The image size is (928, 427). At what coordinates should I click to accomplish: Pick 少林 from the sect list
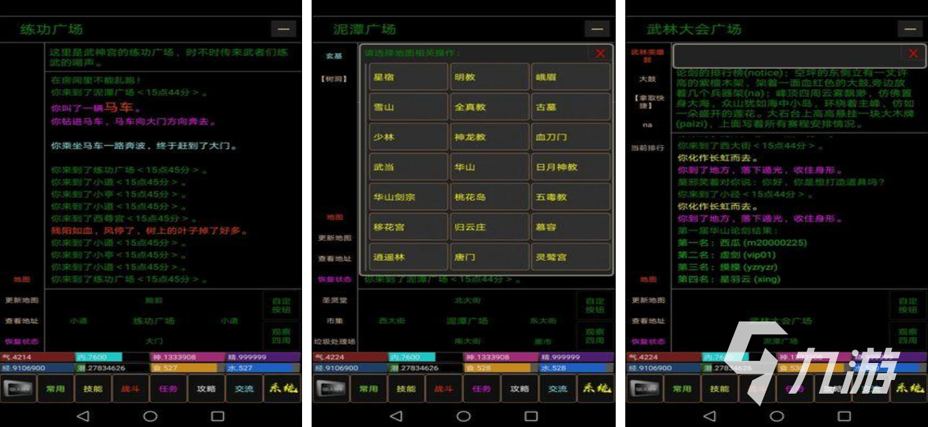pos(408,137)
